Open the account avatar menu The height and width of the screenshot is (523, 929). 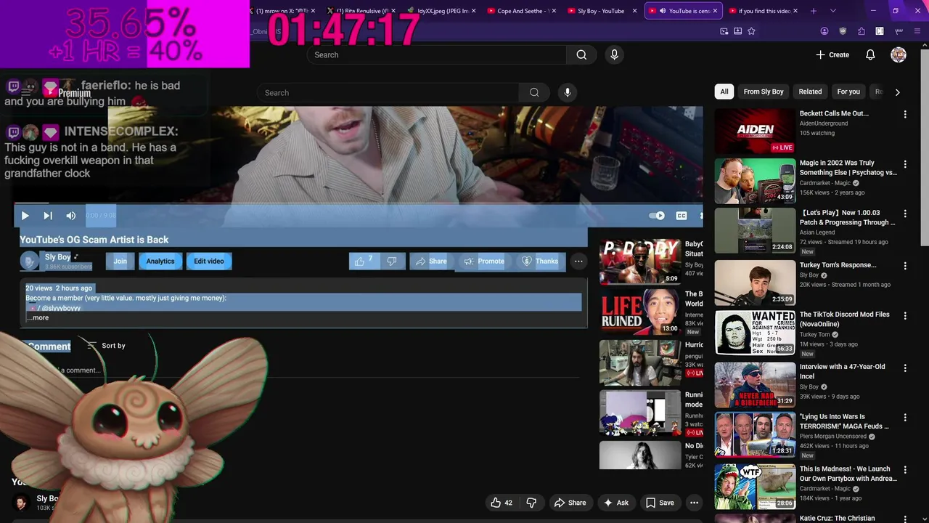(x=899, y=54)
